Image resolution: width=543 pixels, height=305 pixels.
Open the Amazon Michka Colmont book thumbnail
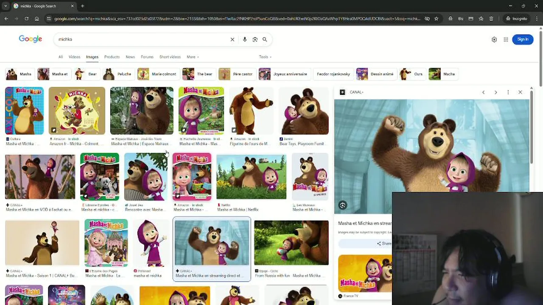(x=77, y=111)
